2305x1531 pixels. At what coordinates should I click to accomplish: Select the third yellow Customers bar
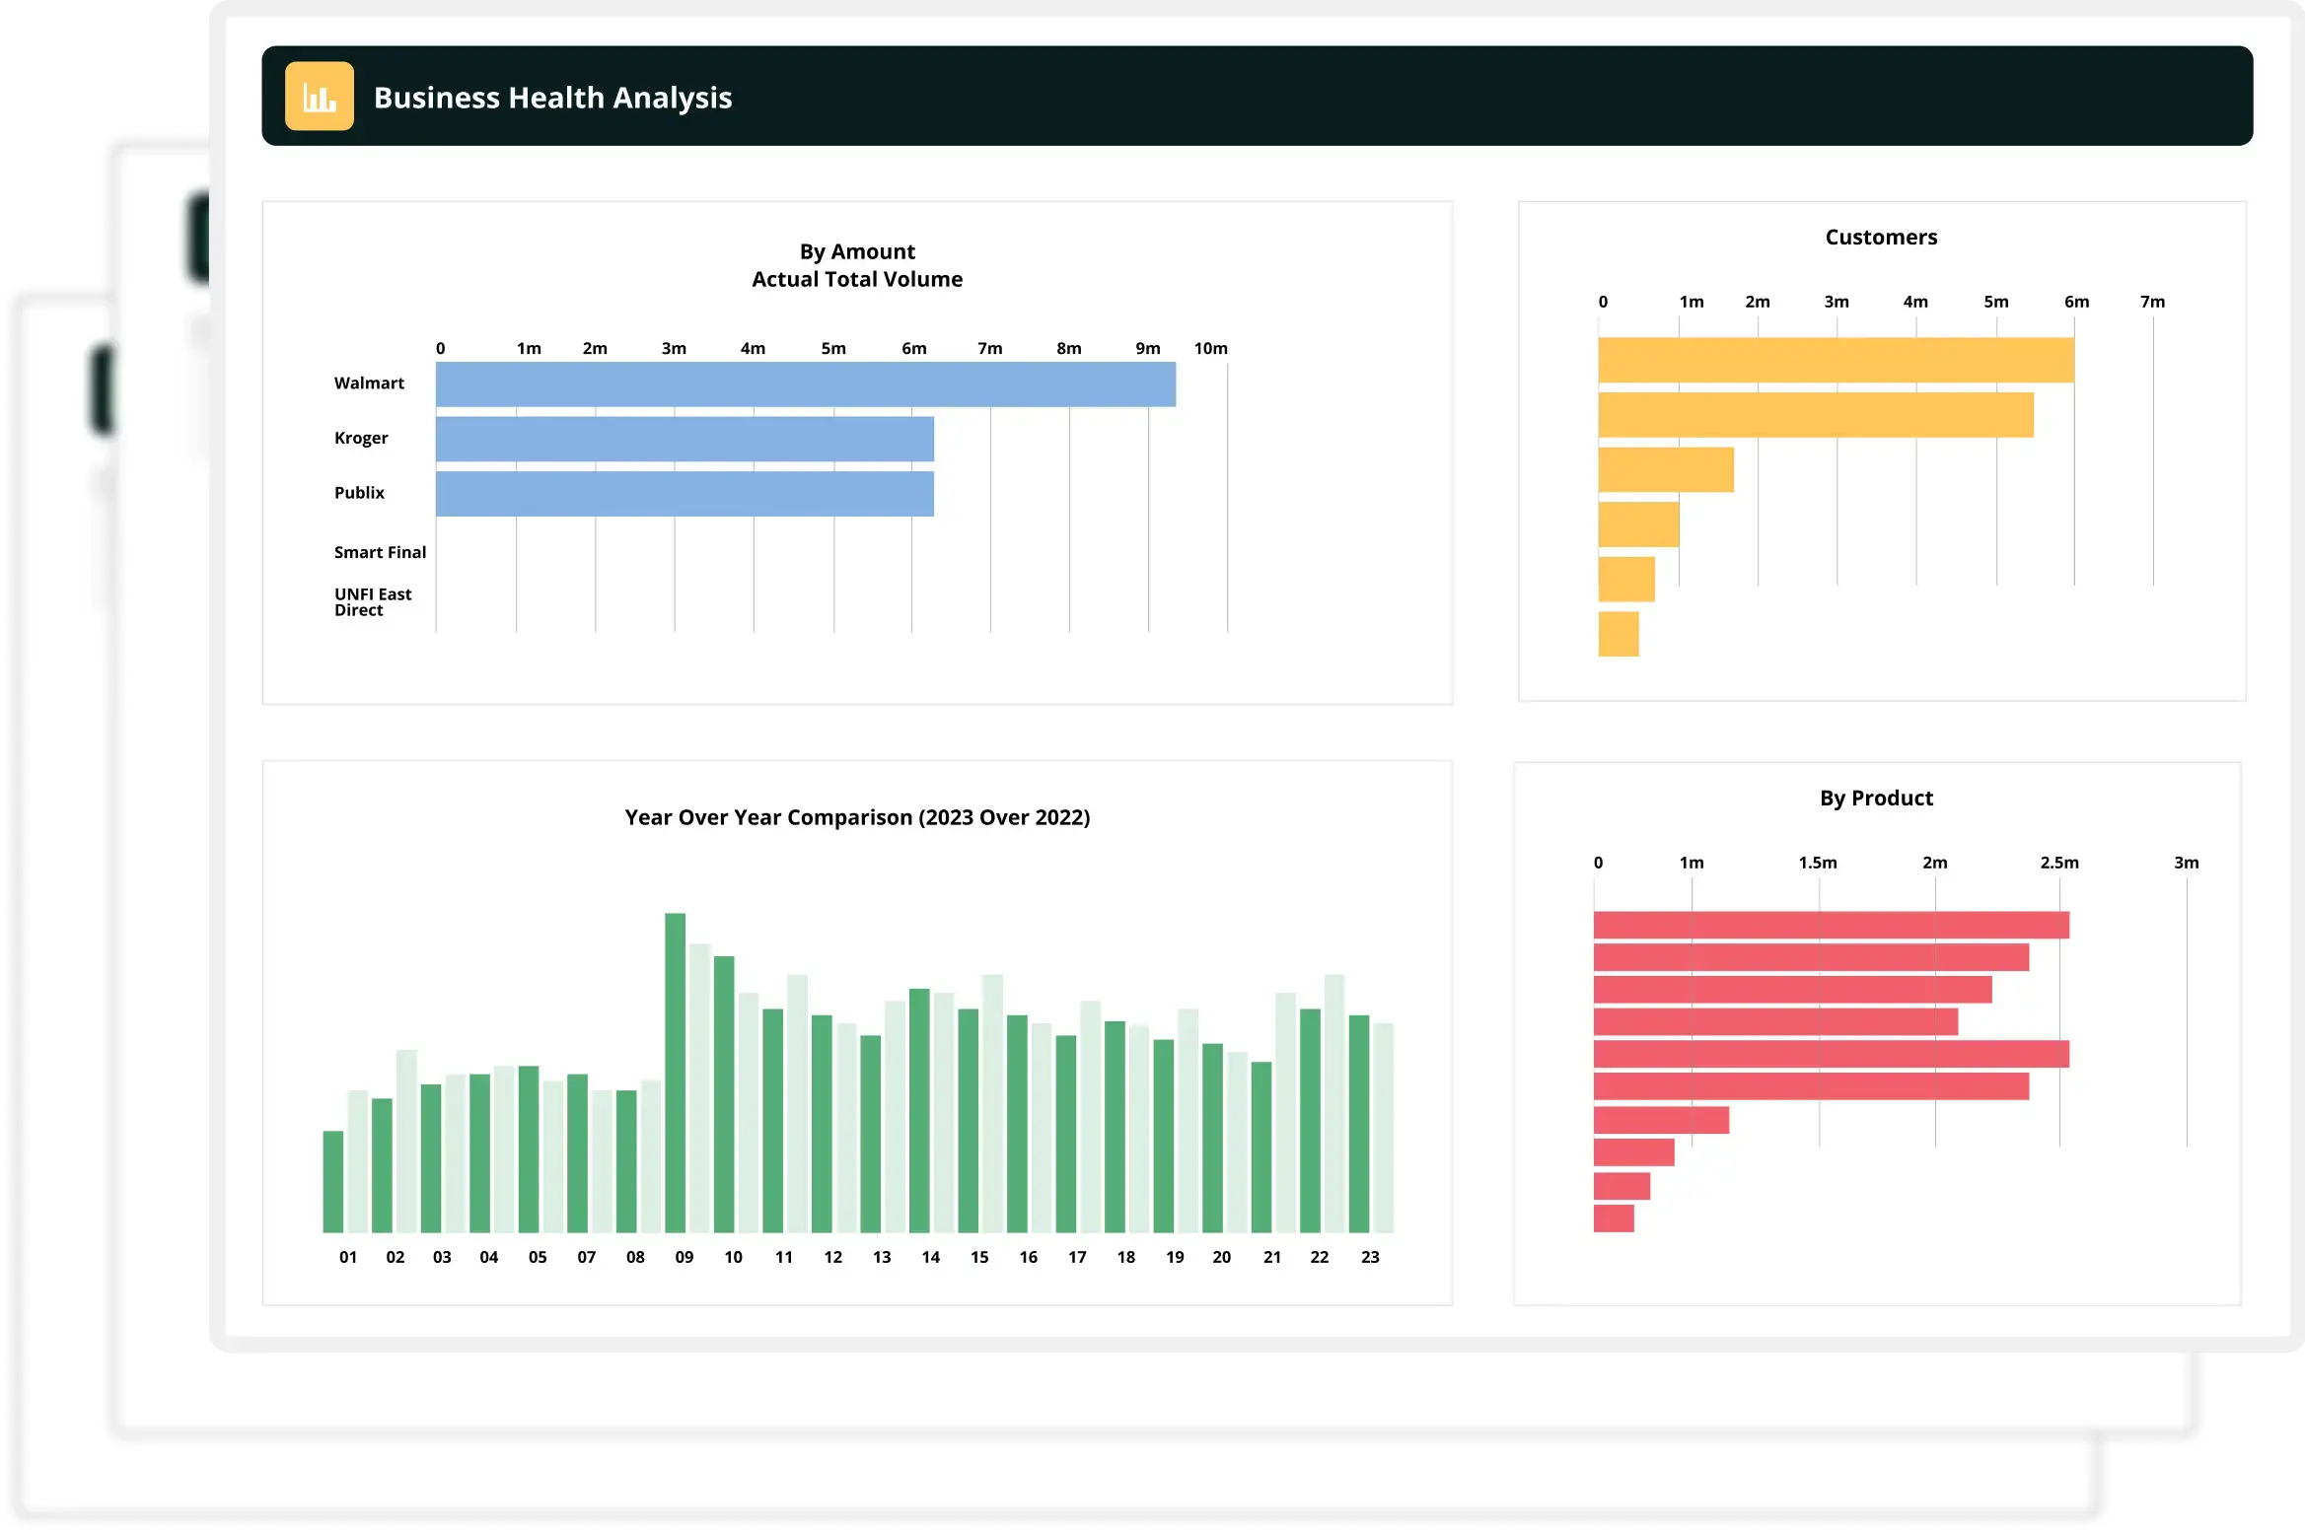point(1666,469)
